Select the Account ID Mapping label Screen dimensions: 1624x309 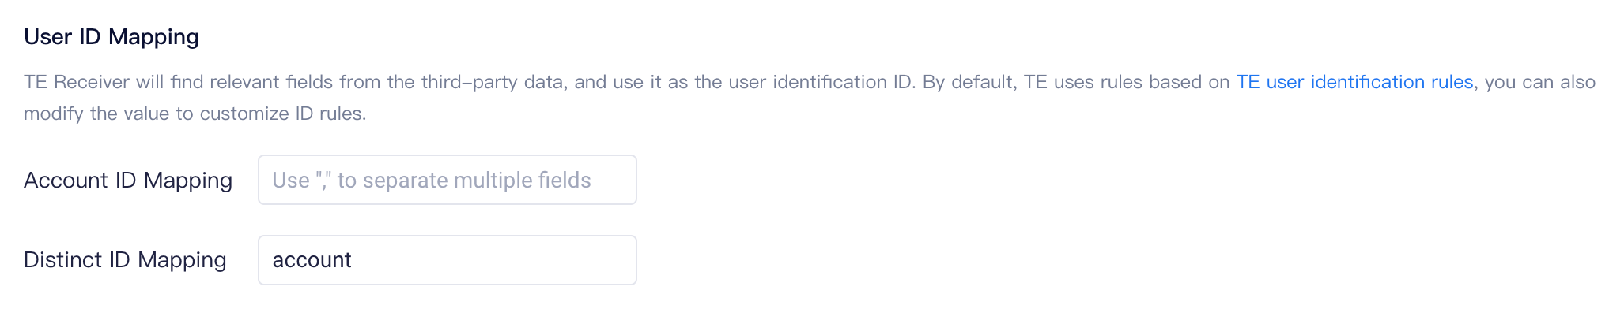point(128,181)
